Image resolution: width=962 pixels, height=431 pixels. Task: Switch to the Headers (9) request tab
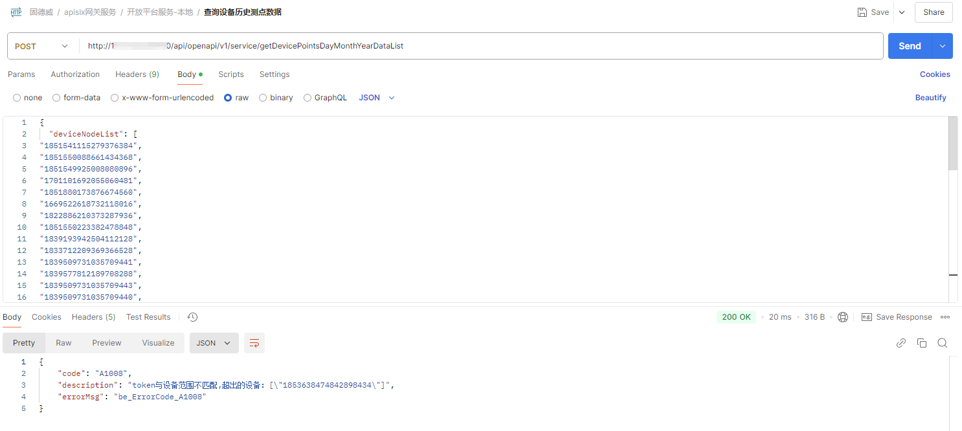coord(137,74)
